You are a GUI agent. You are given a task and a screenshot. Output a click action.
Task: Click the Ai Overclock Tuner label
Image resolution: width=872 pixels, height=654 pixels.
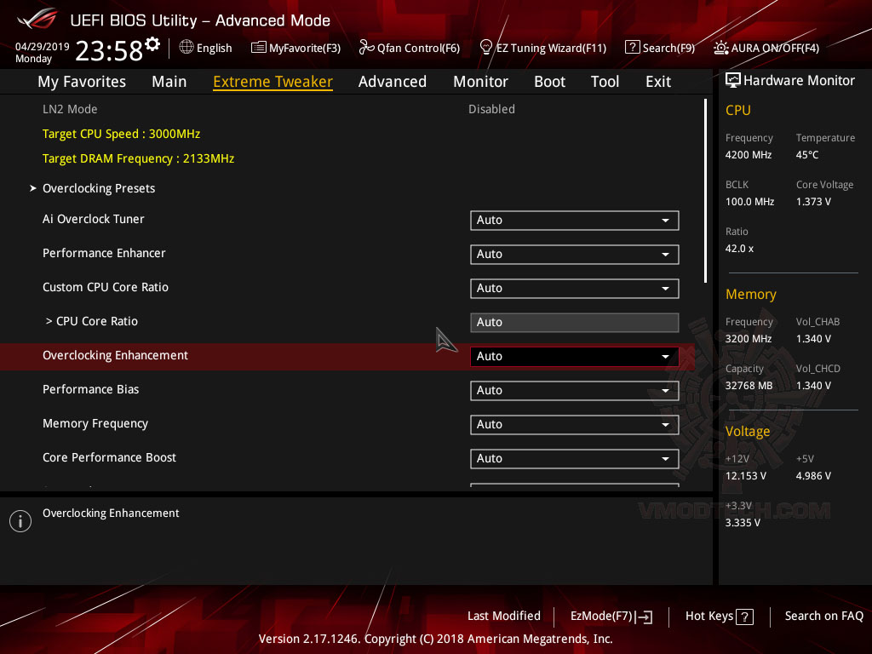(x=94, y=219)
